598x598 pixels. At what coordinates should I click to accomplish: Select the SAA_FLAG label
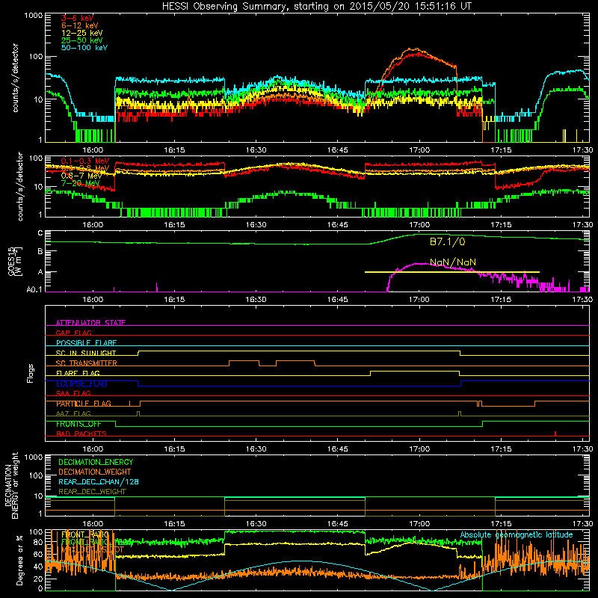(73, 393)
